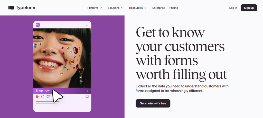Click the paper plane share icon
The image size is (263, 118).
pos(48,97)
